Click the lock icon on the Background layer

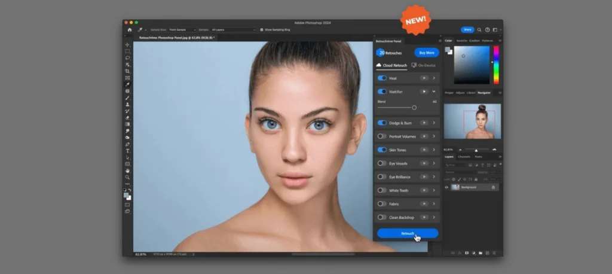pyautogui.click(x=493, y=187)
